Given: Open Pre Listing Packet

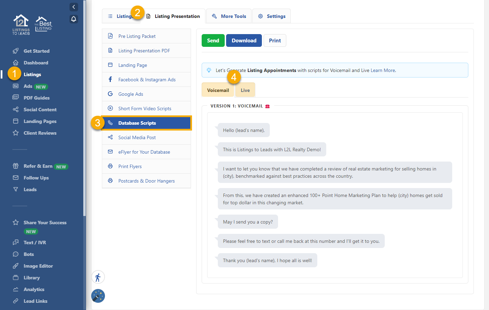Looking at the screenshot, I should [x=147, y=36].
